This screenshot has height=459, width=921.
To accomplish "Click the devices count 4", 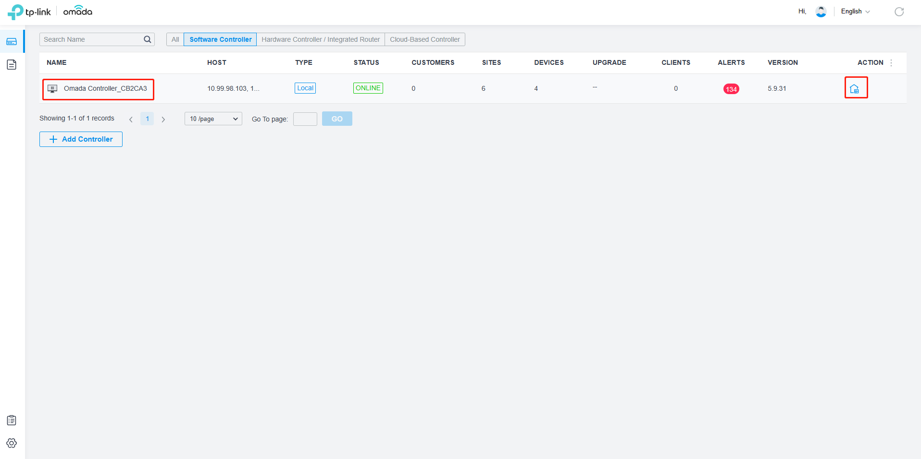I will click(536, 89).
